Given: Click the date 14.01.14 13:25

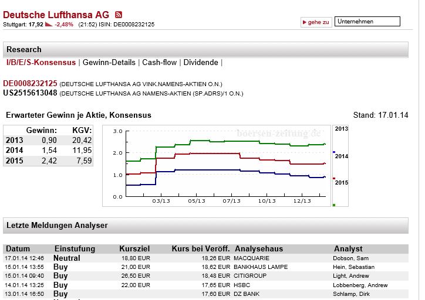Looking at the screenshot, I should tap(24, 285).
